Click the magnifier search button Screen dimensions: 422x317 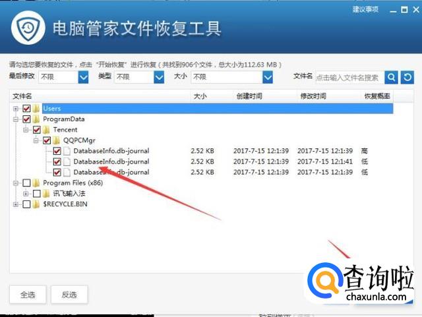tap(391, 78)
